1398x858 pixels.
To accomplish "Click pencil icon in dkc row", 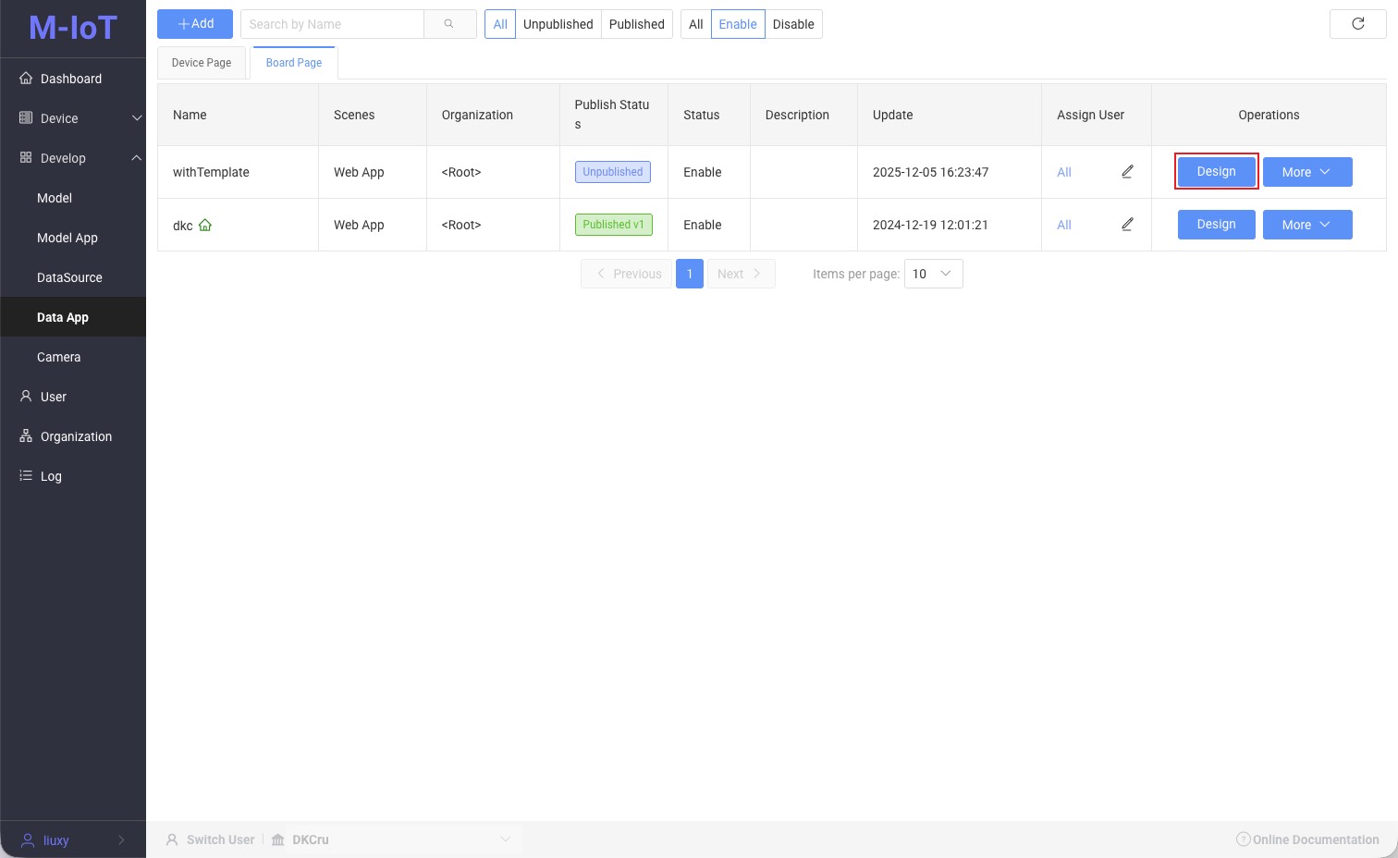I will 1127,225.
